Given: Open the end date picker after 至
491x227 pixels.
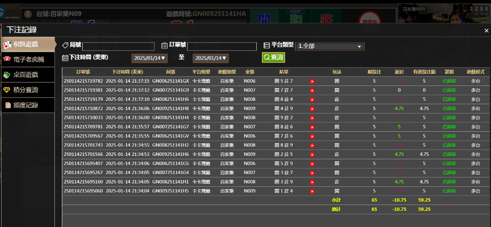Looking at the screenshot, I should tap(210, 58).
